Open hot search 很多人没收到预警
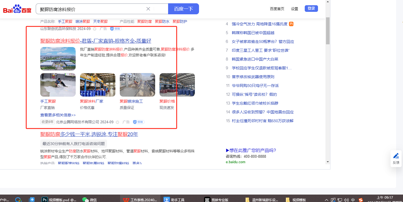 click(x=263, y=112)
